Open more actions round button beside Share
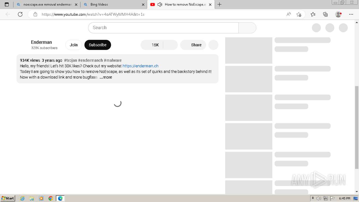This screenshot has height=202, width=359. click(x=213, y=45)
